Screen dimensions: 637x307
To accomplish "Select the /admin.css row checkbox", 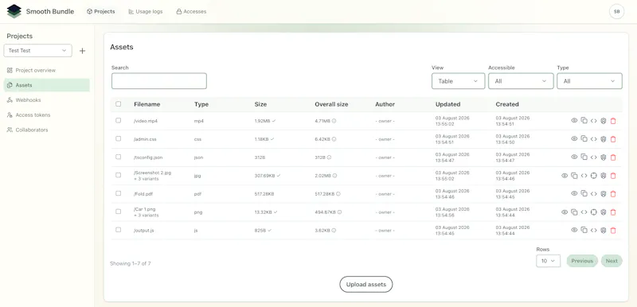I will point(118,138).
